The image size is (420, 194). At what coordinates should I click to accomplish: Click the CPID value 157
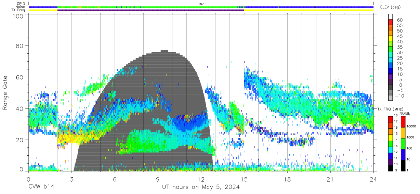tap(201, 4)
